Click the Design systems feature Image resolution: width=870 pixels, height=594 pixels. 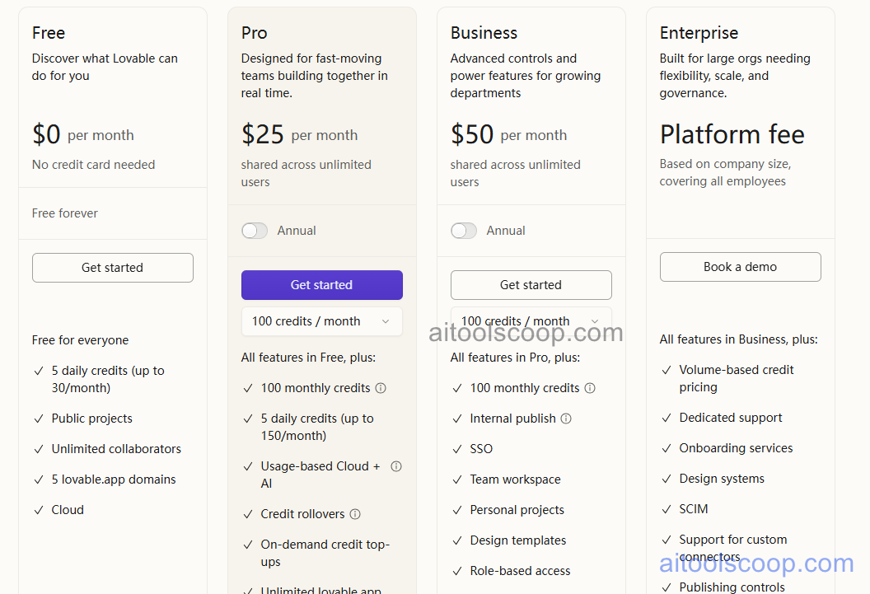click(722, 479)
